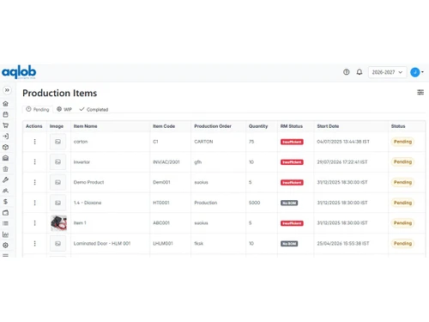Select the item code 'LHLM001'

click(163, 244)
